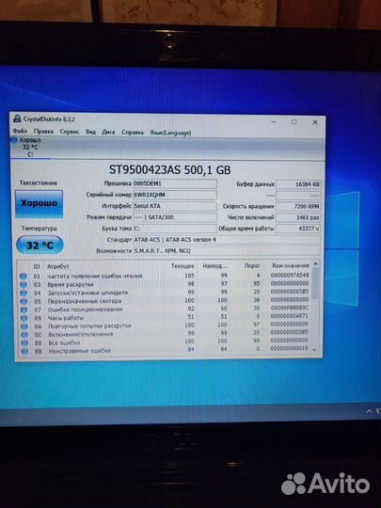Minimize the CrystalDiskInfo window

(274, 121)
